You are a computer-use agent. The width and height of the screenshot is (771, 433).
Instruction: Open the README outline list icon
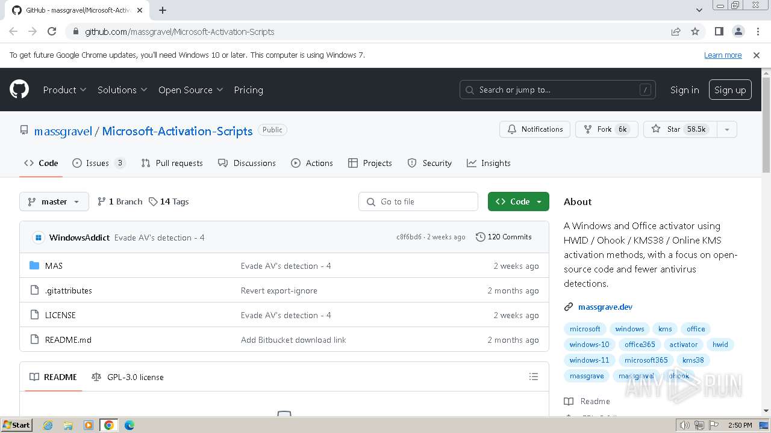tap(533, 376)
